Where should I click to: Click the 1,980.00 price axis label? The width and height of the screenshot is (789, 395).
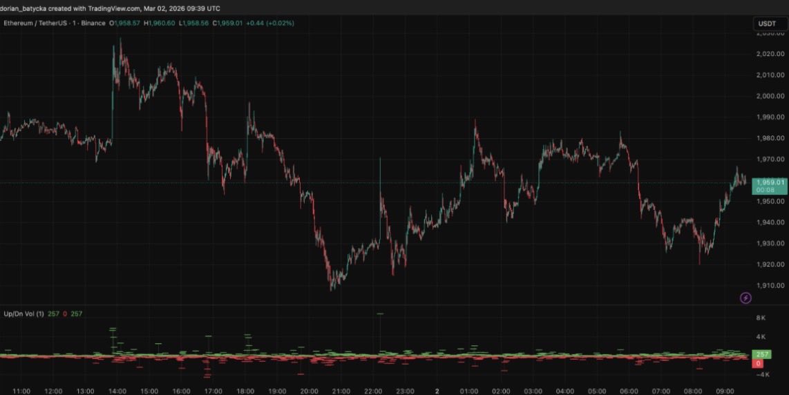[x=771, y=138]
